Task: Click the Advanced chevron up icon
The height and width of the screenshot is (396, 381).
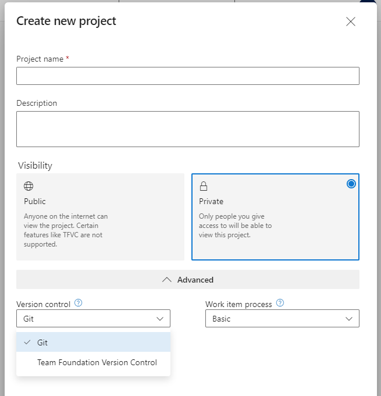Action: pos(167,280)
